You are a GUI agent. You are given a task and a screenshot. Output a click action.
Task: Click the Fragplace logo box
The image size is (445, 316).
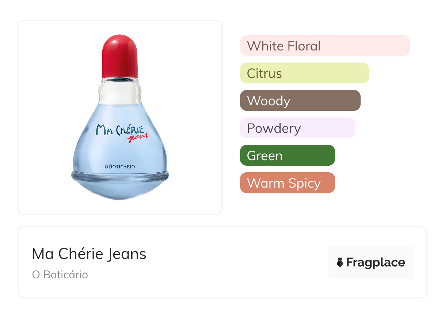371,262
